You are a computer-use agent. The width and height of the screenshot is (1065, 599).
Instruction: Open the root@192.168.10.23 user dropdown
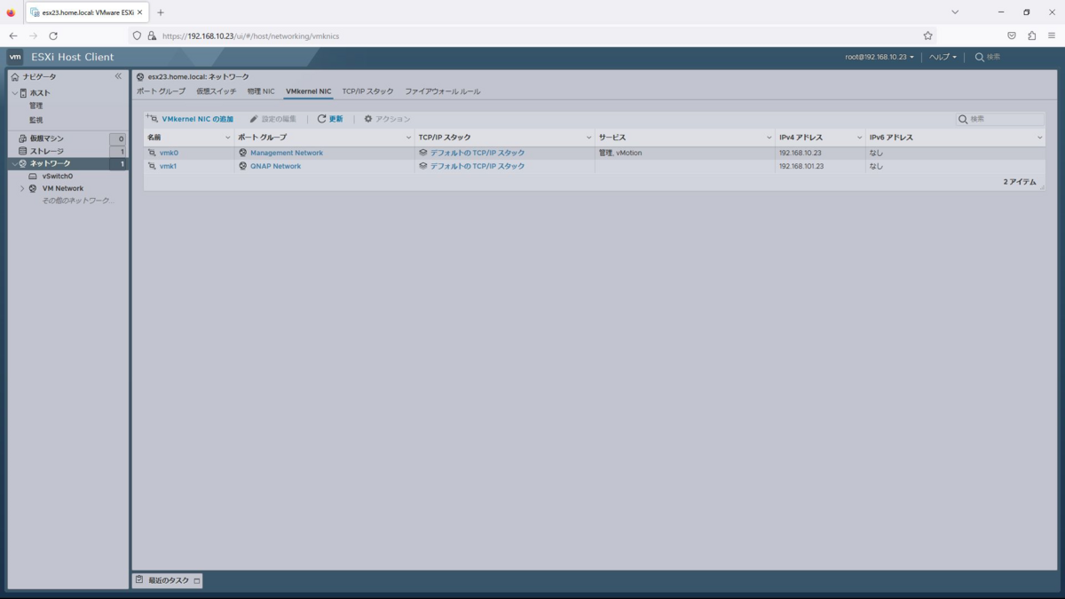[x=879, y=57]
